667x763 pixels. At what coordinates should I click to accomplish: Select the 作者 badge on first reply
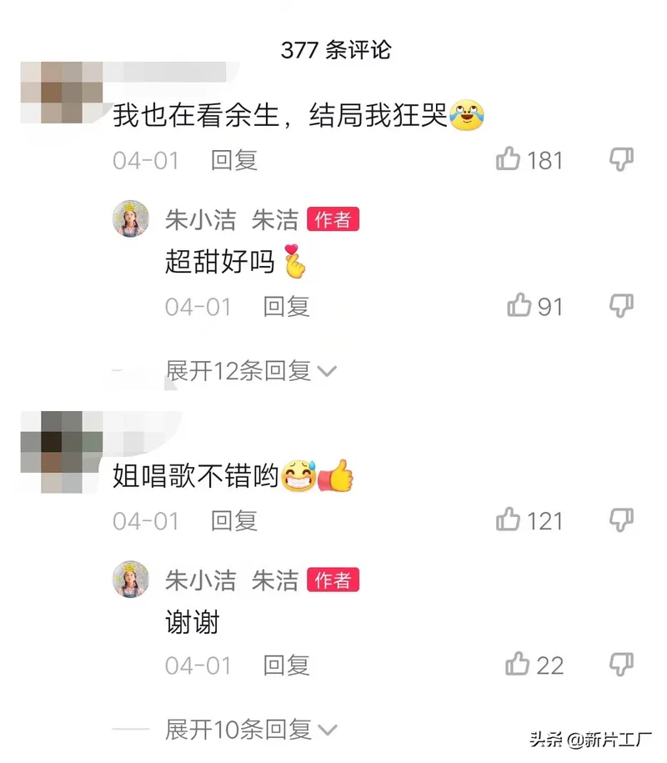[x=333, y=219]
